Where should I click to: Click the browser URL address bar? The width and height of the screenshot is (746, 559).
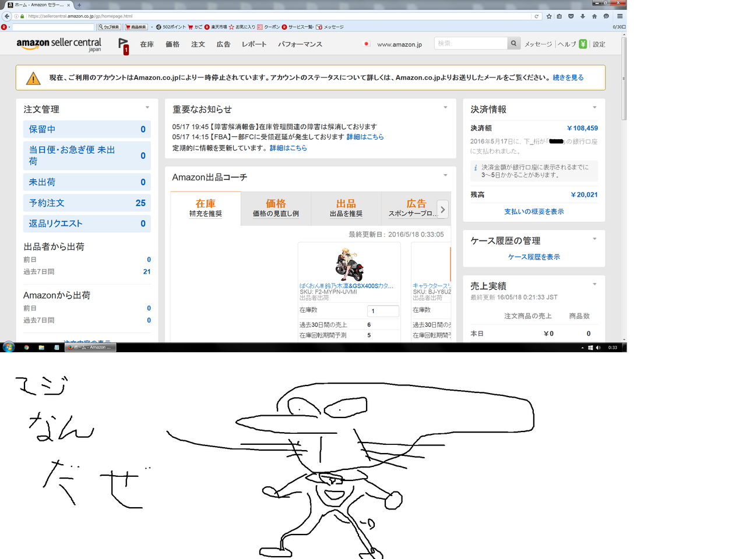280,16
